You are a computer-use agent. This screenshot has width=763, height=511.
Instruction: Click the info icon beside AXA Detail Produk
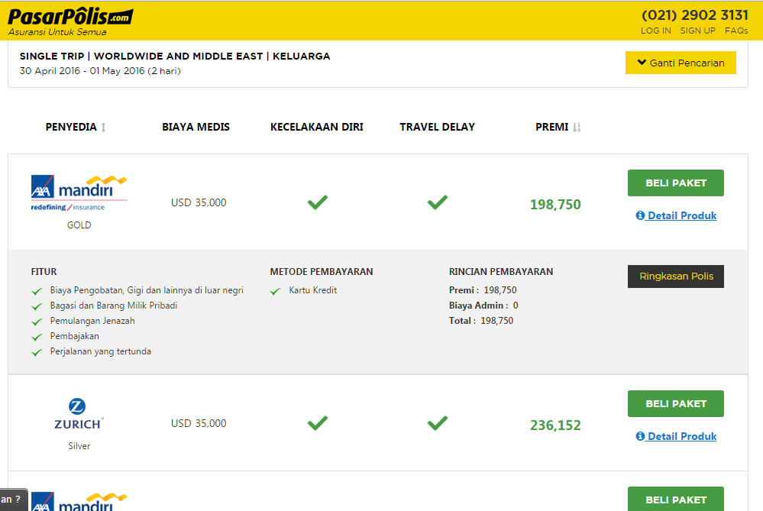tap(640, 215)
